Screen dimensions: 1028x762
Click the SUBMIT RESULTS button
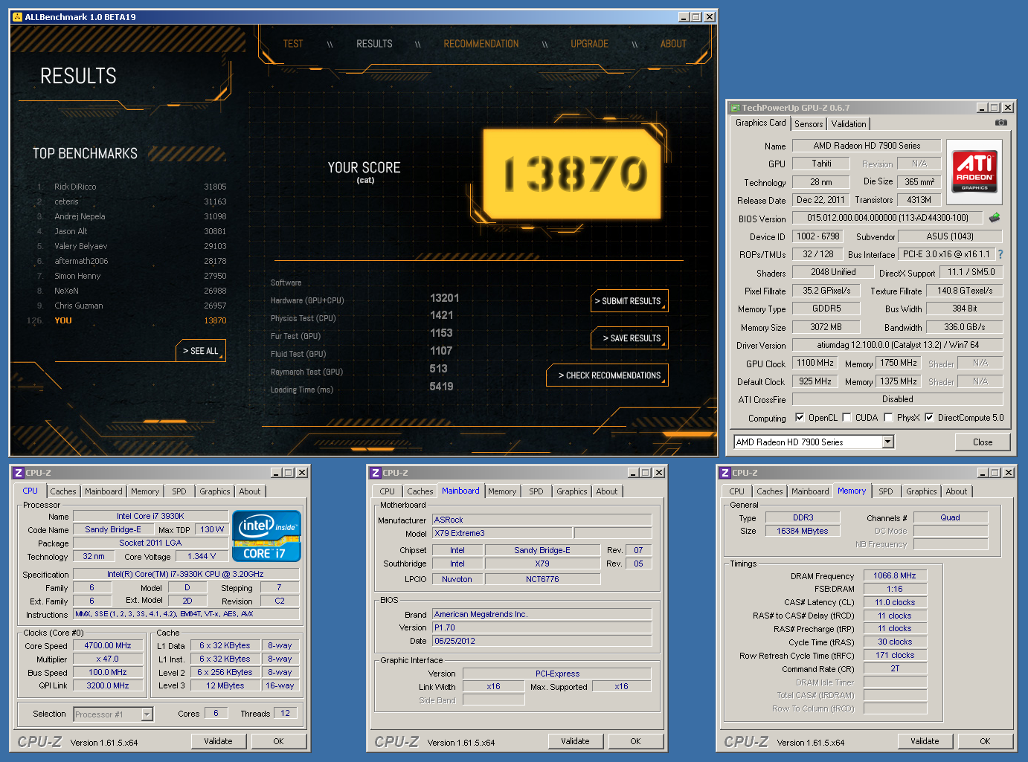click(631, 301)
